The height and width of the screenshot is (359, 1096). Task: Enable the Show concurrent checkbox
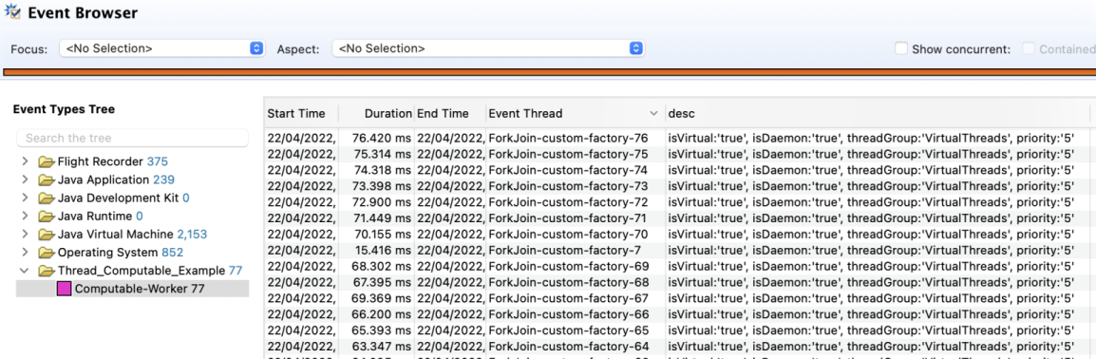pyautogui.click(x=901, y=48)
